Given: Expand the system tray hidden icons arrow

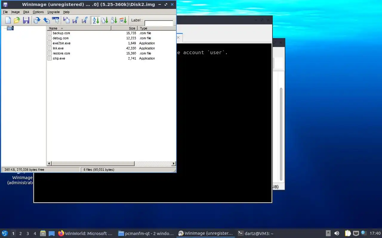Looking at the screenshot, I should (328, 234).
